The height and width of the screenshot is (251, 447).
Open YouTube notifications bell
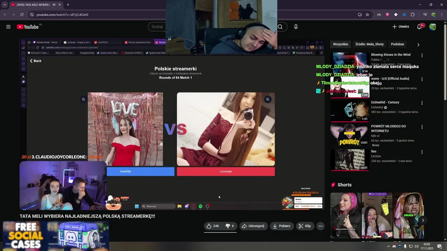coord(420,27)
